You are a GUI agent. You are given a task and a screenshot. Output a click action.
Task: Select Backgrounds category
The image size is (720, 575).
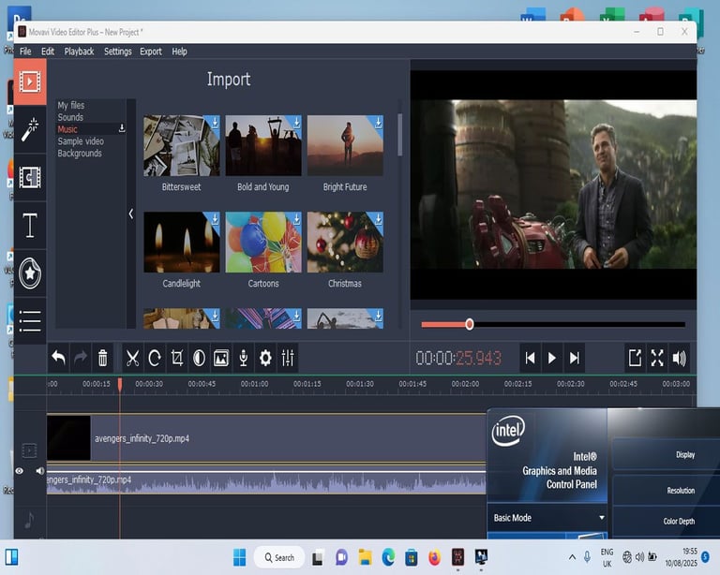click(80, 154)
